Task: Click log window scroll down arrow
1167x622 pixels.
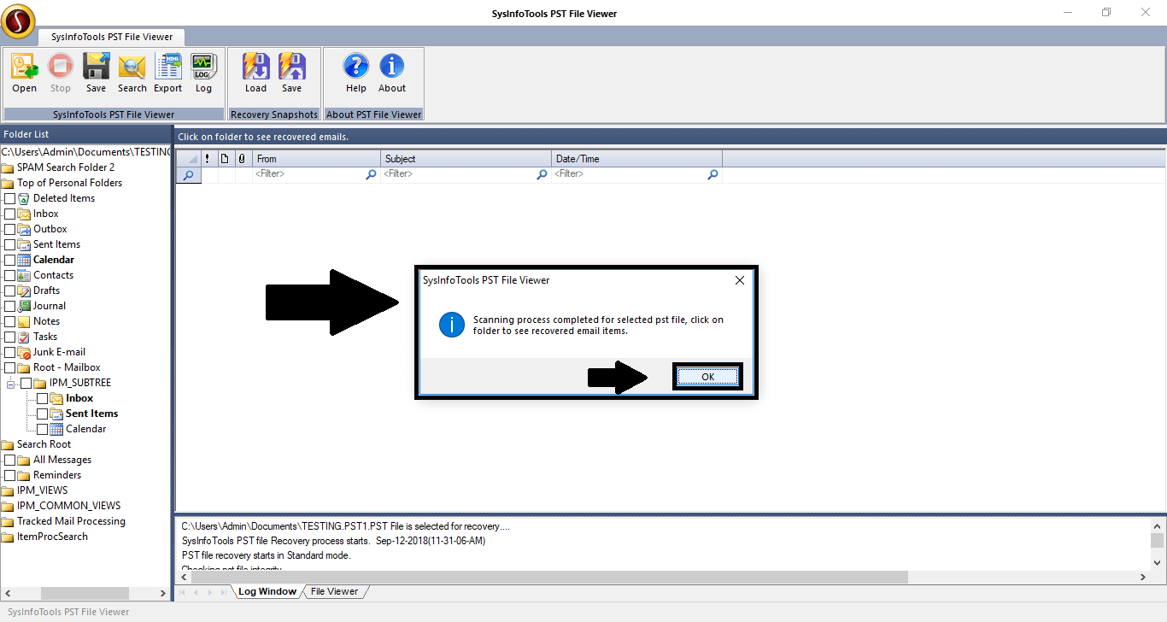Action: point(1157,561)
